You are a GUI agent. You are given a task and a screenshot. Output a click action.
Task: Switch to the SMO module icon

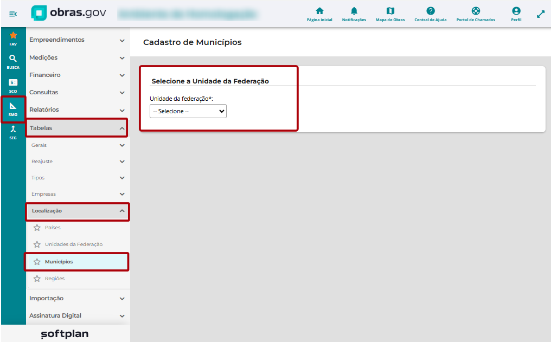[x=13, y=109]
